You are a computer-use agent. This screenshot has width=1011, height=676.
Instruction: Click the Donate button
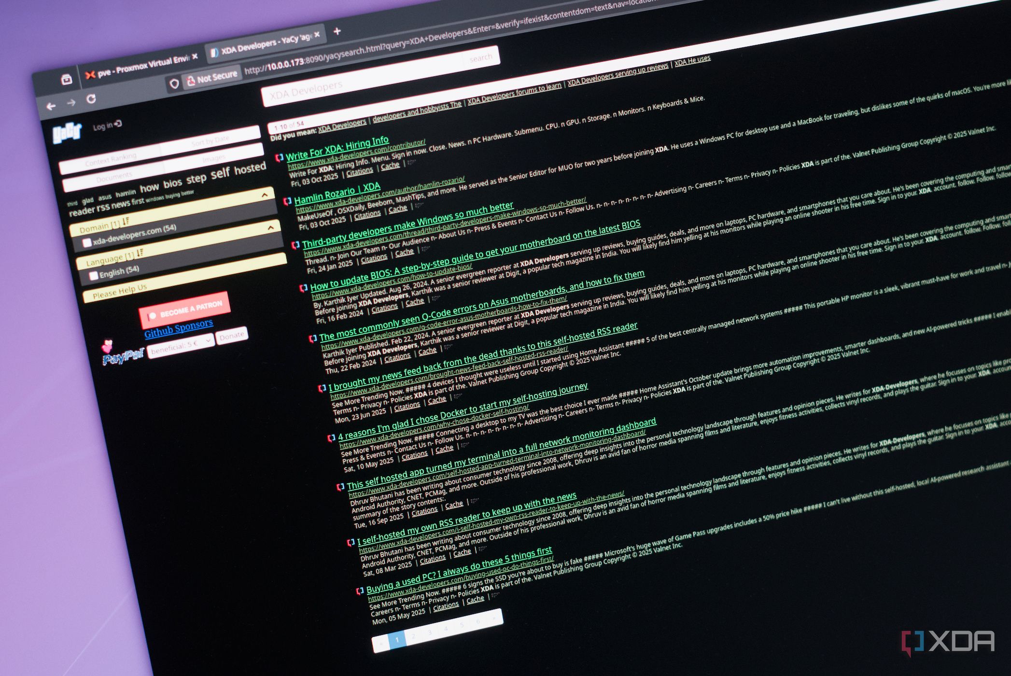pyautogui.click(x=232, y=335)
